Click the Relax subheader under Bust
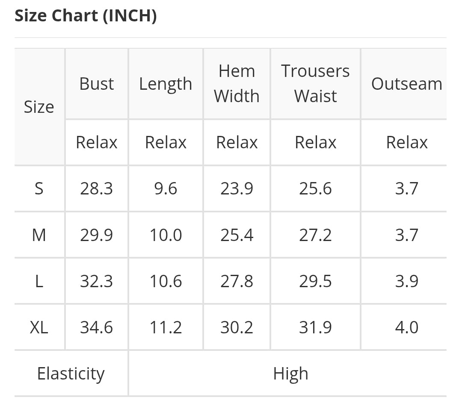Viewport: 462px width, 406px height. pyautogui.click(x=97, y=142)
